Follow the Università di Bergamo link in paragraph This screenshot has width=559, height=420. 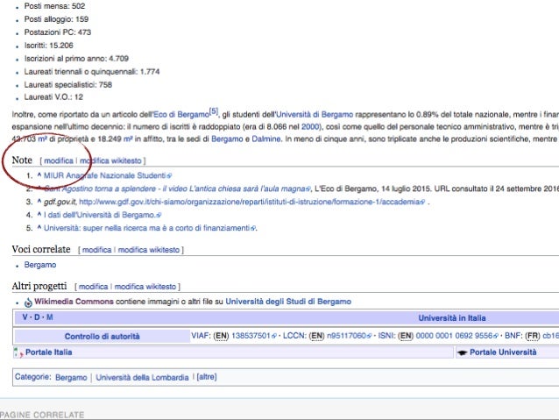(315, 115)
